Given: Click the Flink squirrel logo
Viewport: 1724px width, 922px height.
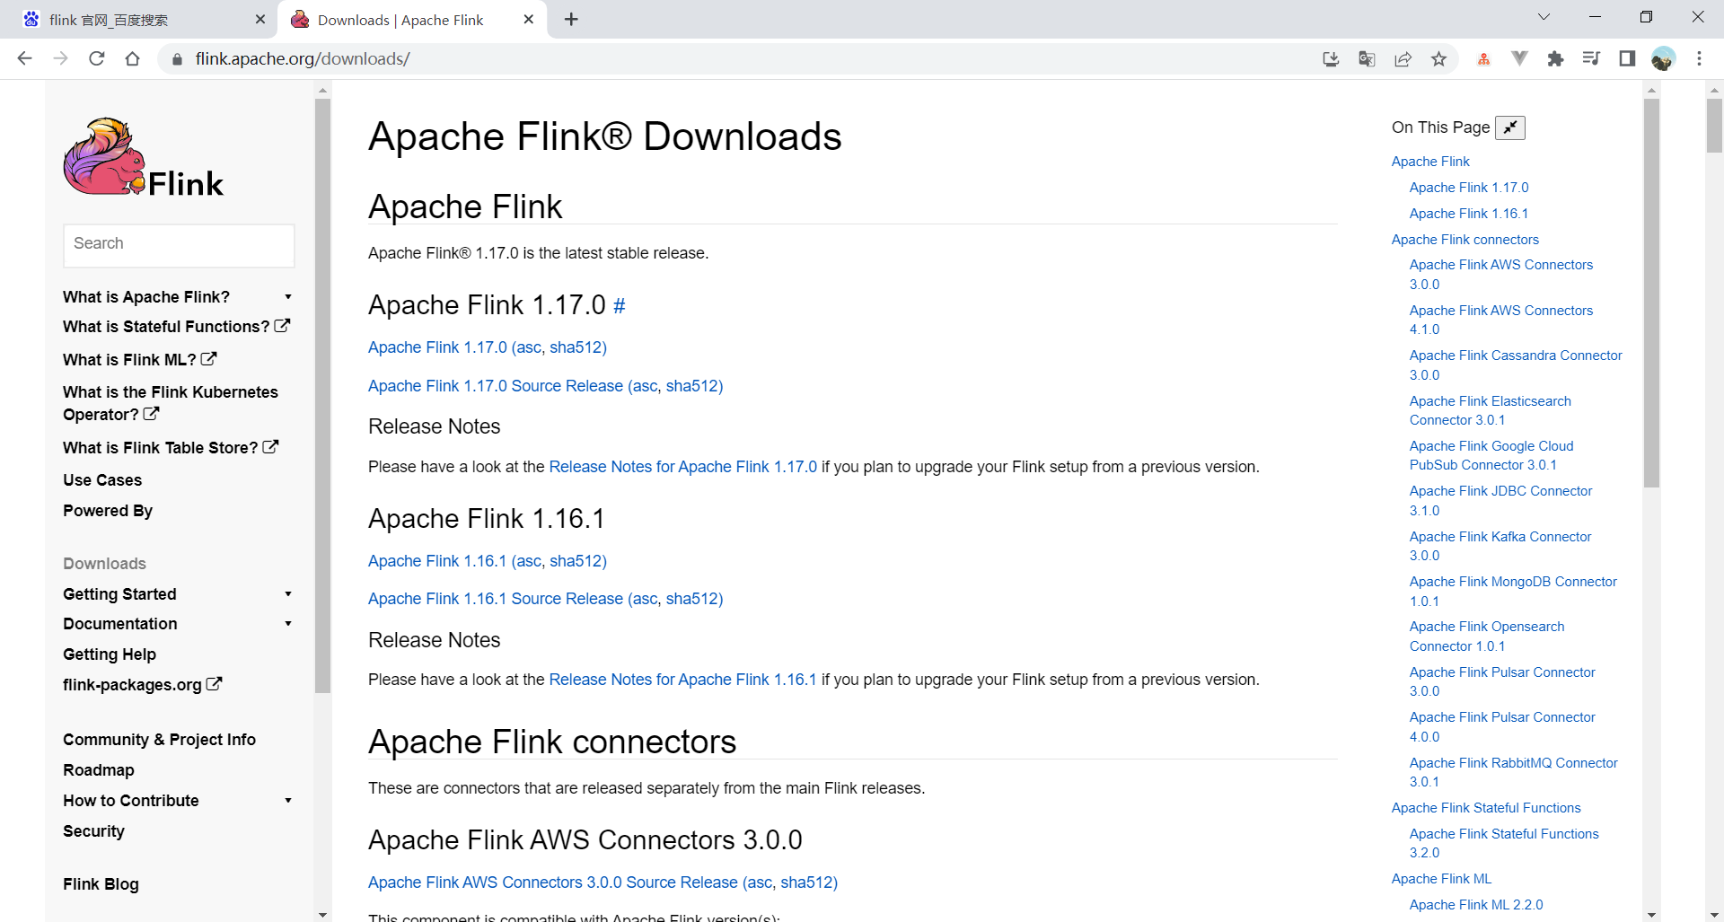Looking at the screenshot, I should pyautogui.click(x=144, y=157).
